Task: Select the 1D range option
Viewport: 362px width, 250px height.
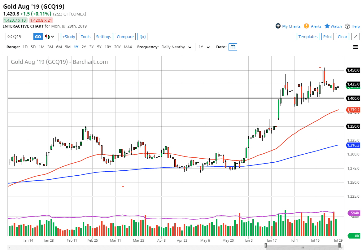Action: (x=25, y=47)
